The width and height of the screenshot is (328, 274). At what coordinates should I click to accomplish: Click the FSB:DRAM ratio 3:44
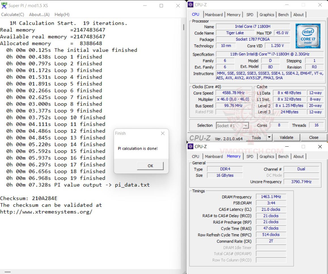(x=271, y=203)
